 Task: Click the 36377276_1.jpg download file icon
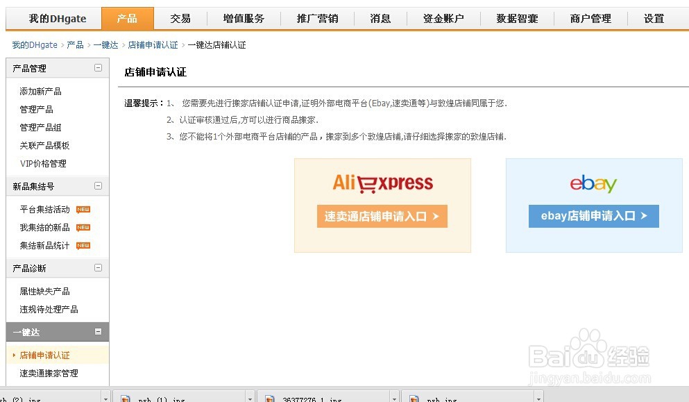point(270,399)
